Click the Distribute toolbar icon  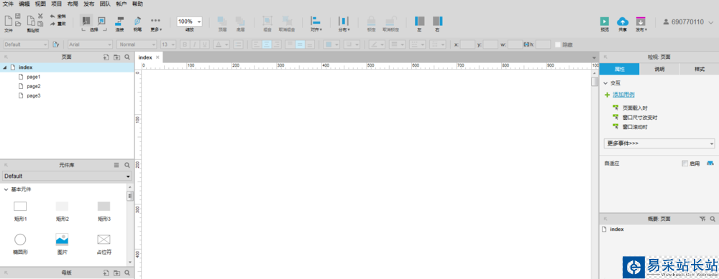coord(344,21)
